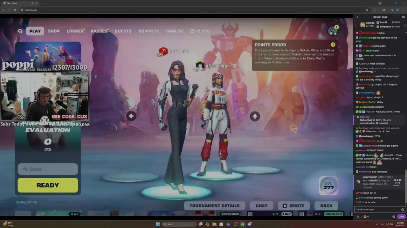Image resolution: width=407 pixels, height=228 pixels.
Task: Open the Fortnite lobby search icon
Action: pyautogui.click(x=20, y=31)
